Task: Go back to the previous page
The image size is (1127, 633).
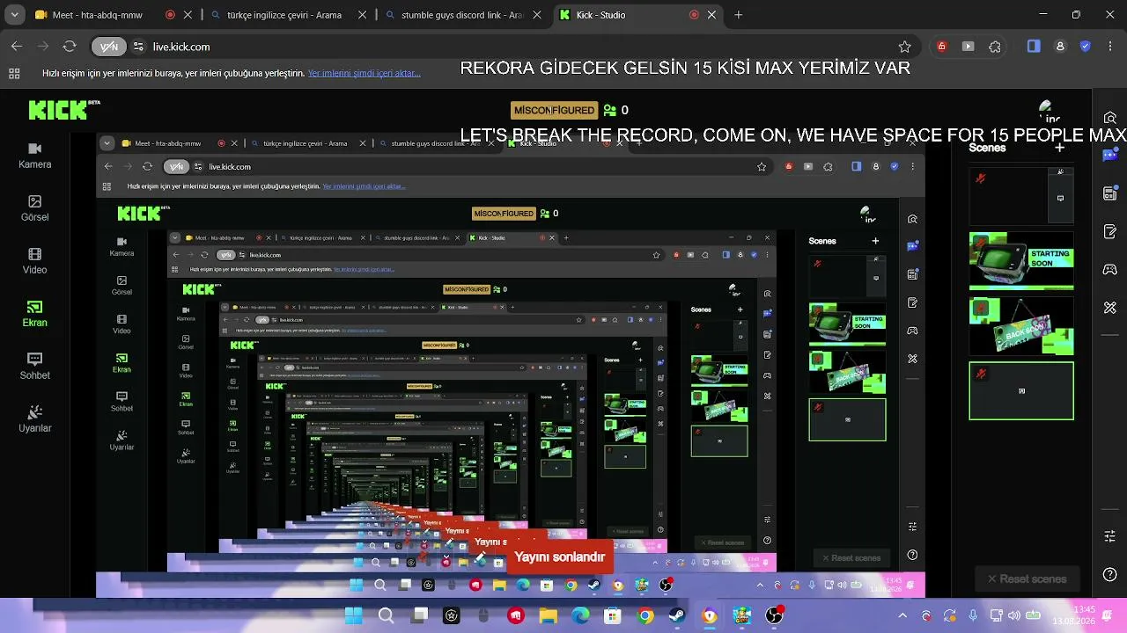Action: pyautogui.click(x=17, y=47)
